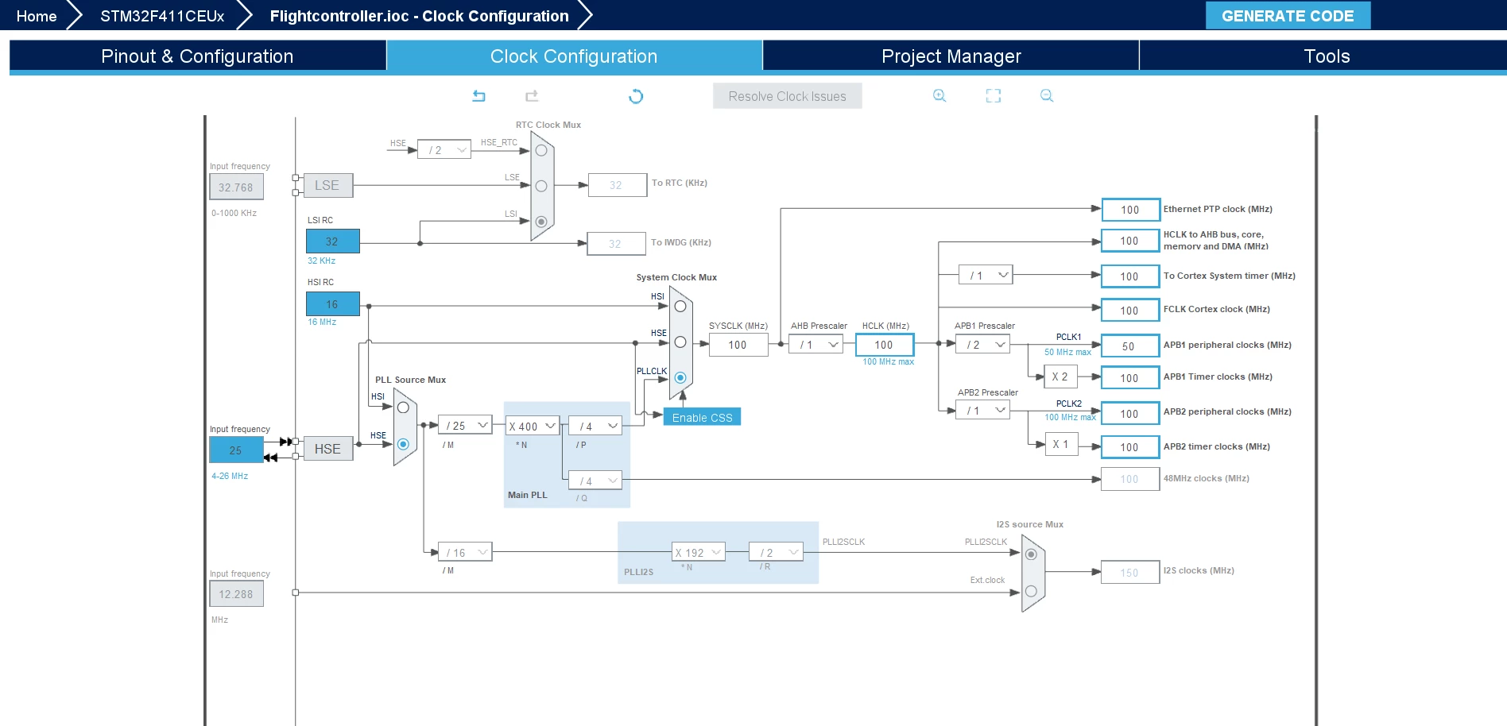1507x726 pixels.
Task: Open STM32F411CEUx breadcrumb
Action: tap(162, 16)
